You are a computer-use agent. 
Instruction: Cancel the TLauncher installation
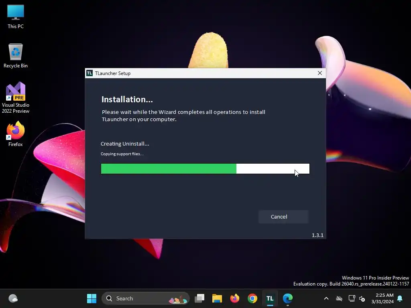(283, 217)
